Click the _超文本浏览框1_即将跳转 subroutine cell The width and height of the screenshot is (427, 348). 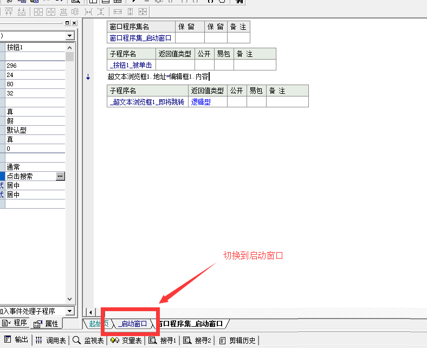147,102
